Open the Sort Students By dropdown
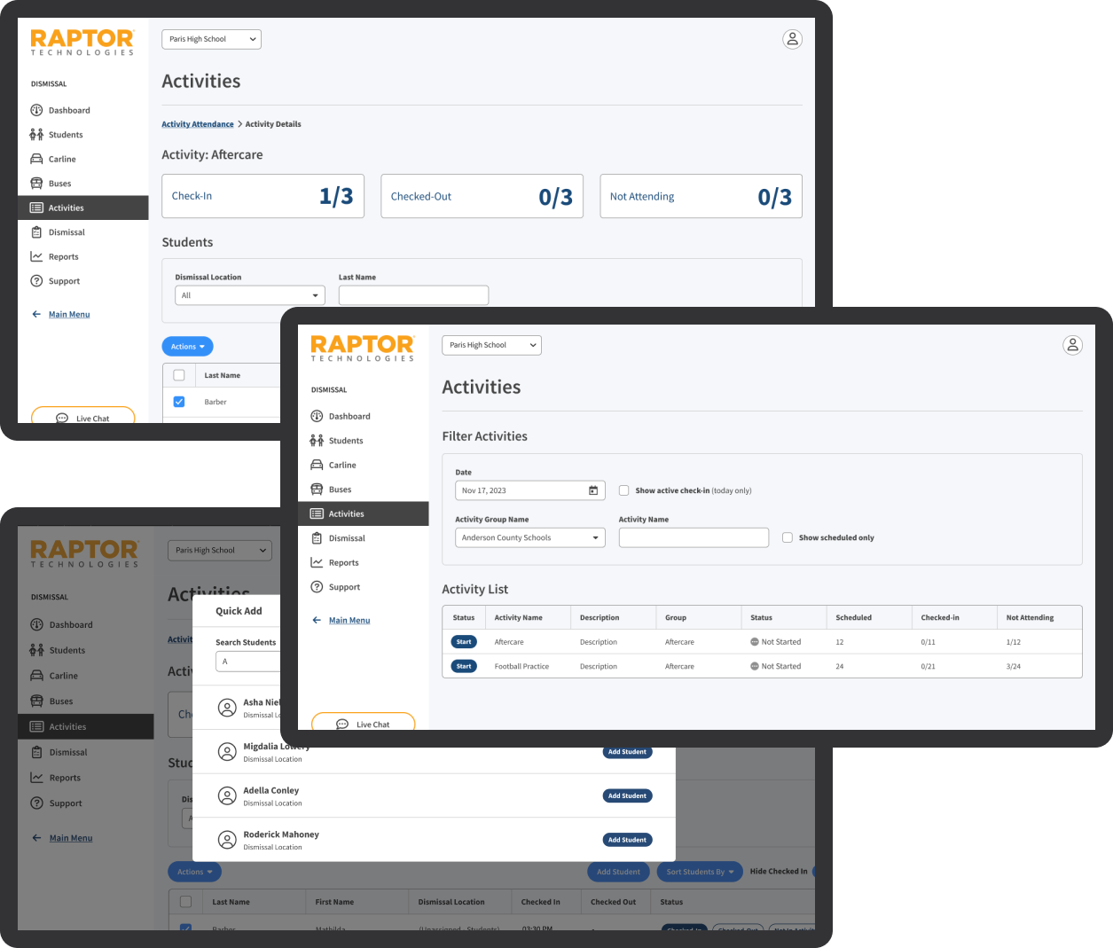The width and height of the screenshot is (1113, 948). [700, 872]
